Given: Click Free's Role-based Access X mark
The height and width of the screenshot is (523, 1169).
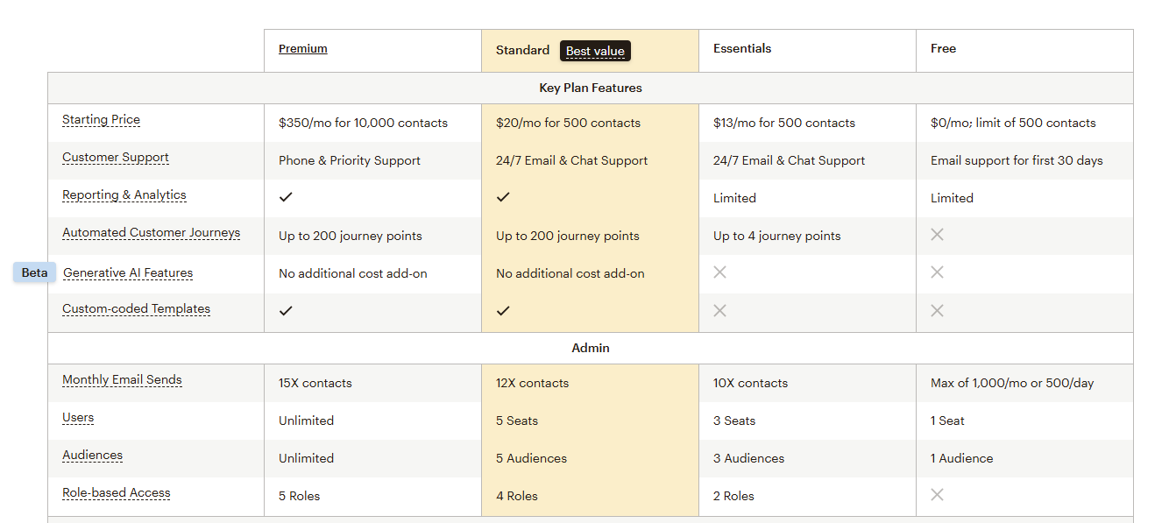Looking at the screenshot, I should click(x=937, y=495).
